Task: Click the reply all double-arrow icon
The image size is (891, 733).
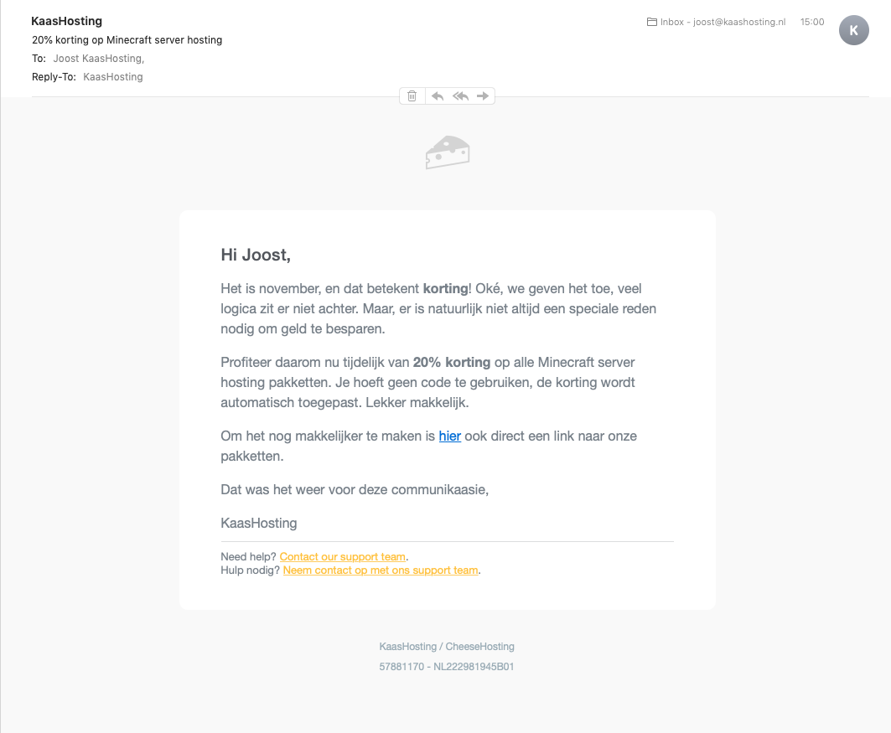Action: tap(460, 96)
